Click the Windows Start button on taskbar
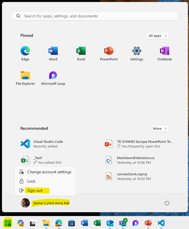 8,223
